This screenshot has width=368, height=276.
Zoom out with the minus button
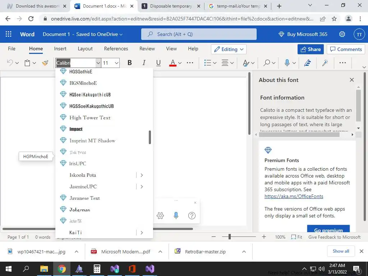pyautogui.click(x=213, y=237)
